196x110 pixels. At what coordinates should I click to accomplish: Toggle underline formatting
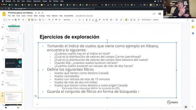93,20
